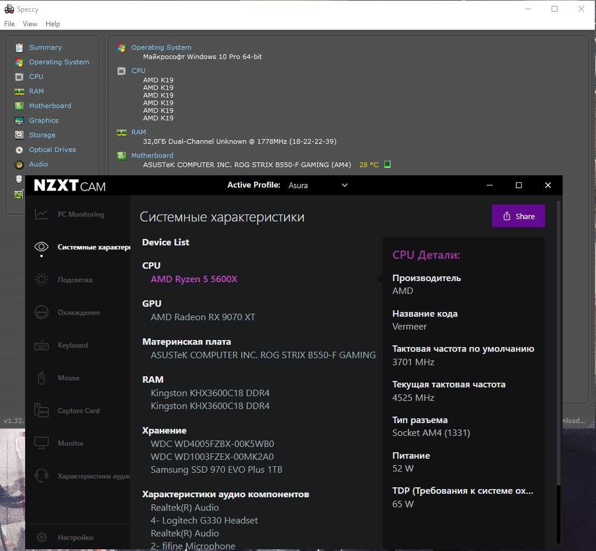
Task: Click the RAM stick icon in Speccy sidebar
Action: point(19,91)
